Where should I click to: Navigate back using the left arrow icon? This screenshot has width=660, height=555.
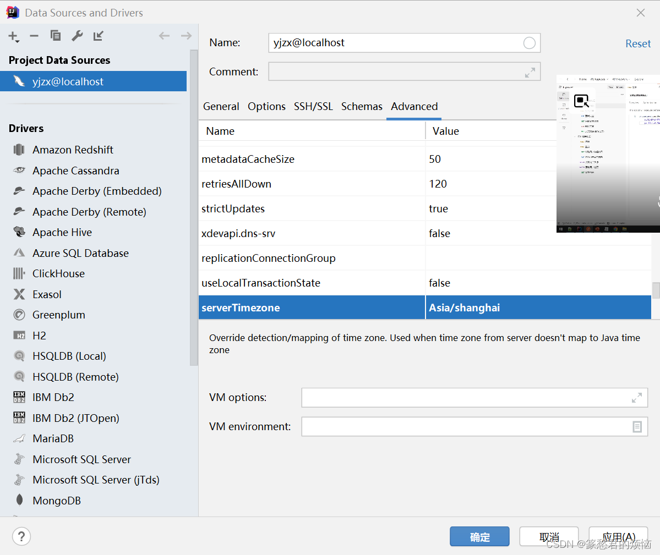coord(164,36)
